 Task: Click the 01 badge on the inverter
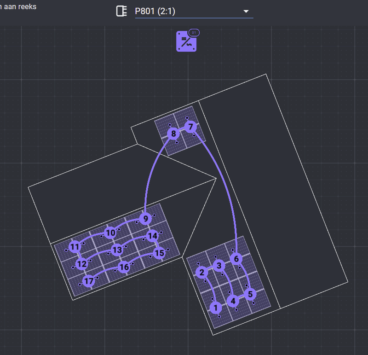click(x=194, y=33)
